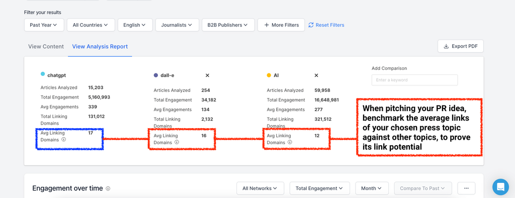Click info icon beside chatgpt Avg Linking Domains
515x198 pixels.
click(x=64, y=140)
